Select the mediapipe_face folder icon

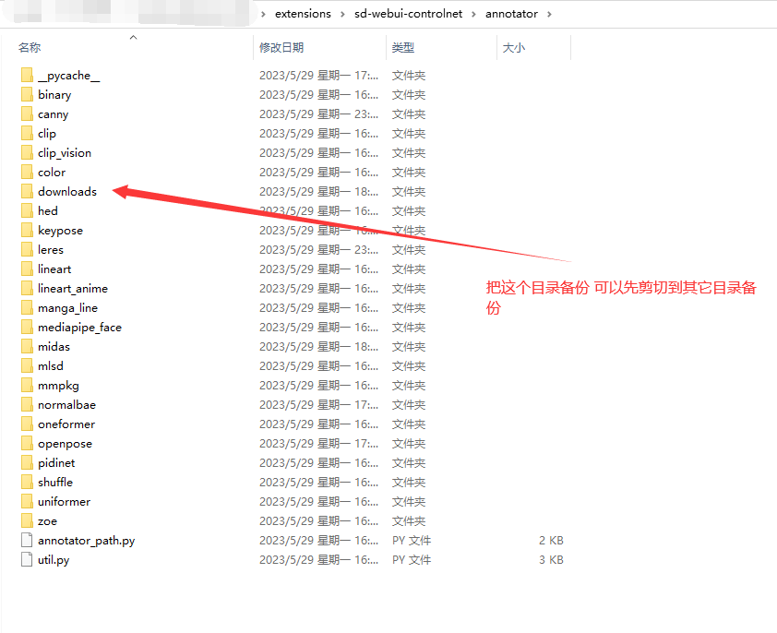(27, 328)
